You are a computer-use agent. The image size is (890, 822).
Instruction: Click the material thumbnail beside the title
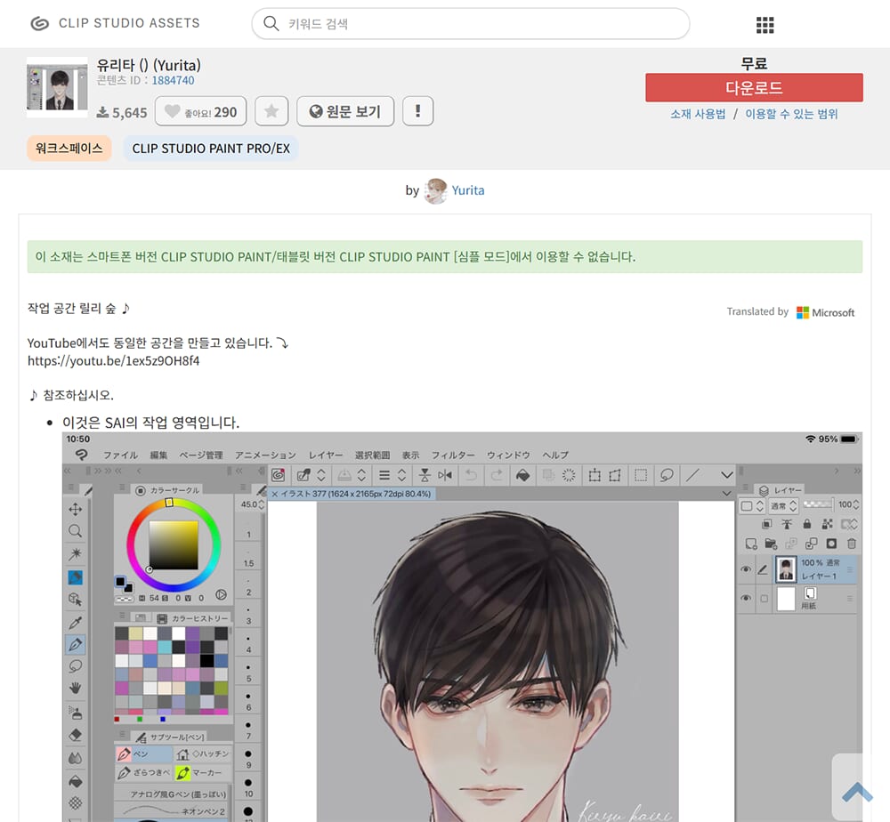click(57, 87)
